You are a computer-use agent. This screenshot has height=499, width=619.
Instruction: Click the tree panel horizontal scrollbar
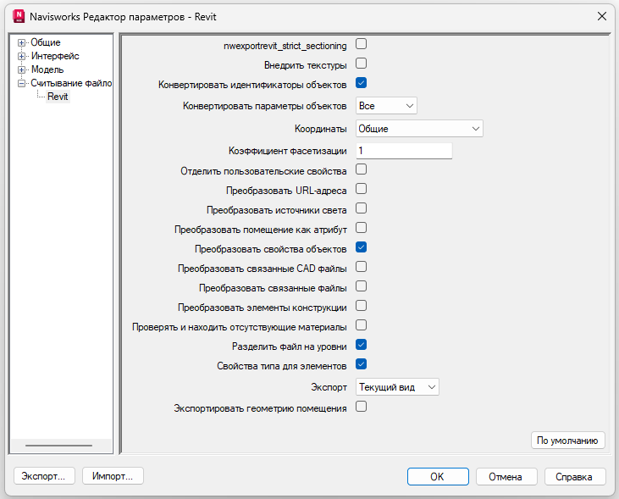(58, 445)
